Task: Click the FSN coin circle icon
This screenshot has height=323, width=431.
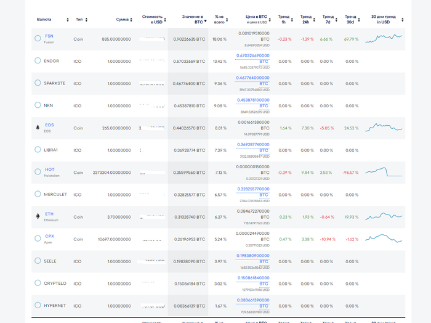Action: tap(38, 38)
